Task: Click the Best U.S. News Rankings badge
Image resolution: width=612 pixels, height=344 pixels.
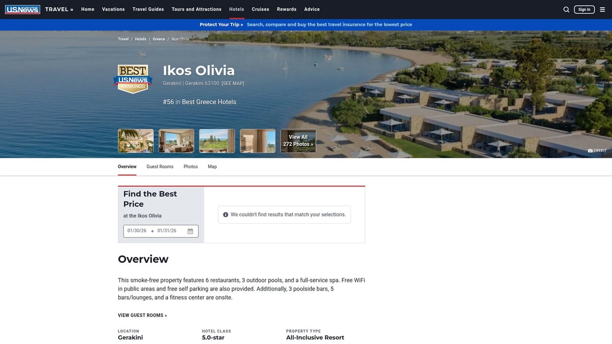Action: [133, 79]
